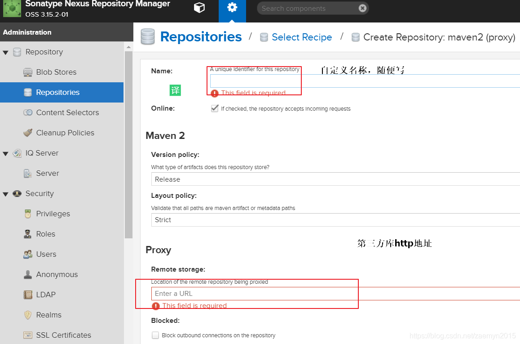This screenshot has width=520, height=344.
Task: Open the Browse cube icon
Action: click(199, 8)
